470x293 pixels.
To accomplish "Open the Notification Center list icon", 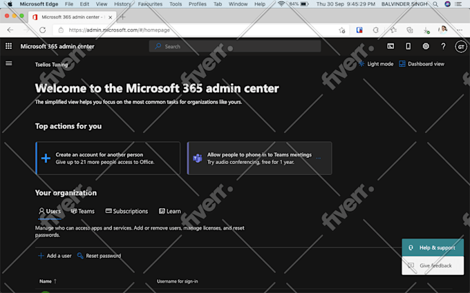I will (458, 4).
